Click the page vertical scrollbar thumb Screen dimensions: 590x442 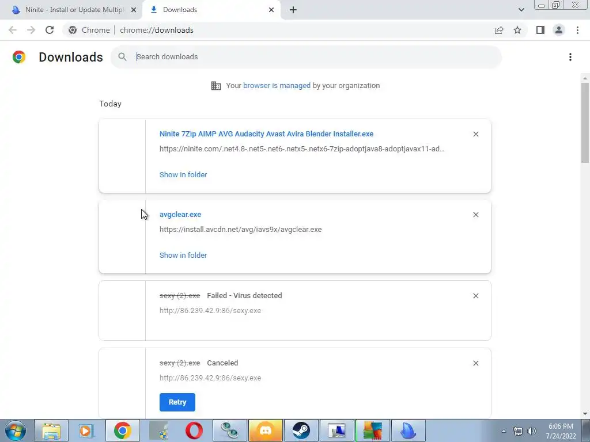click(585, 122)
